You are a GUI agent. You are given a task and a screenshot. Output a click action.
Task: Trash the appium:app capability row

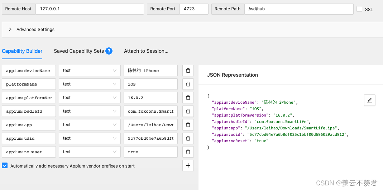[188, 125]
